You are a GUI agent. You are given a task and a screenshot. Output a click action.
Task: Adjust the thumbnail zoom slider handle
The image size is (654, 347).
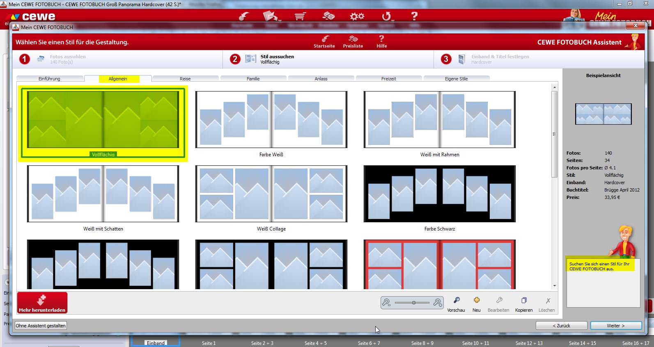pos(414,303)
